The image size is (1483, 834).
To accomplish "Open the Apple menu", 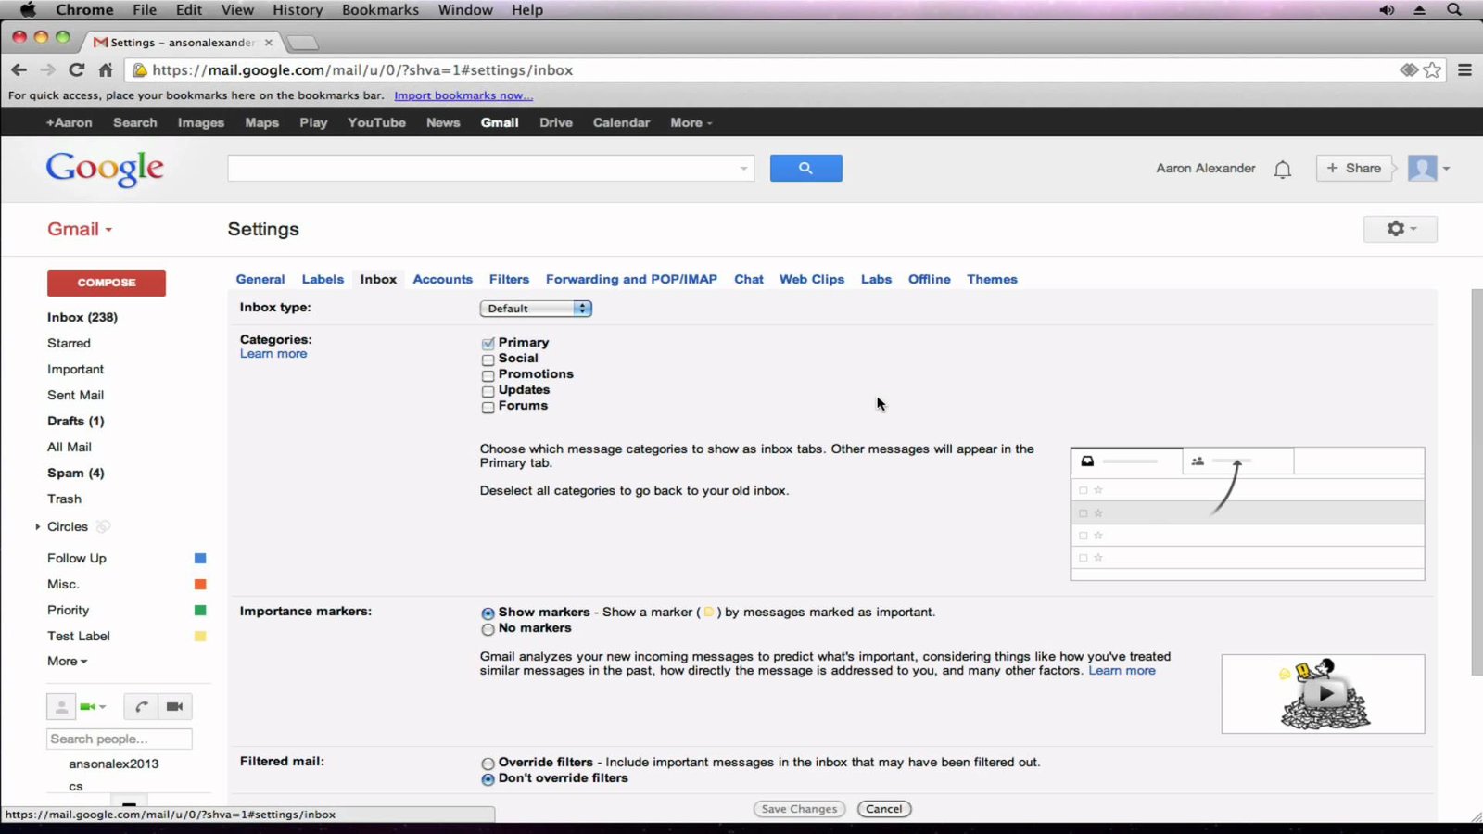I will click(x=28, y=9).
